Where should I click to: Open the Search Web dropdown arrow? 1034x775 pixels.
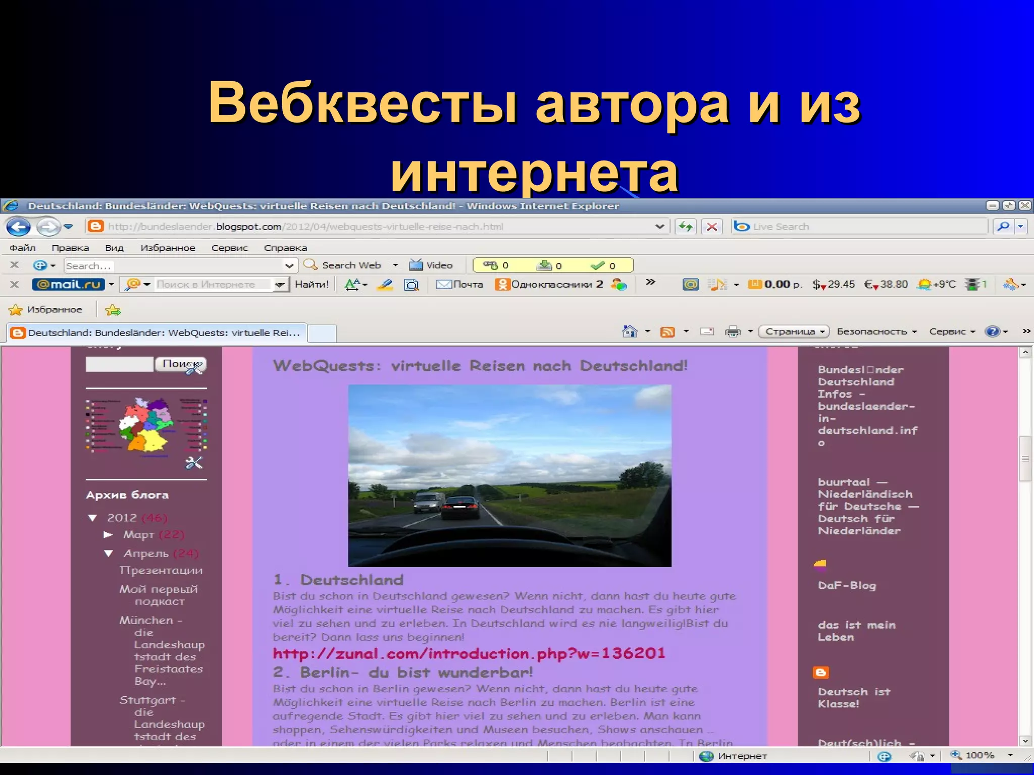(x=395, y=265)
